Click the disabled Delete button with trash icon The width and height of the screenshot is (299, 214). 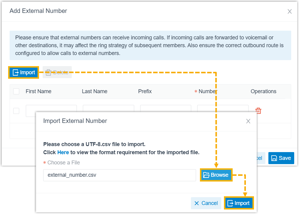coord(57,72)
